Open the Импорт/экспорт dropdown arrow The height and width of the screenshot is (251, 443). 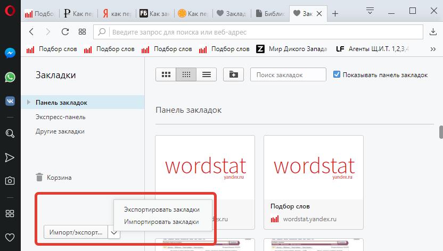(x=114, y=232)
